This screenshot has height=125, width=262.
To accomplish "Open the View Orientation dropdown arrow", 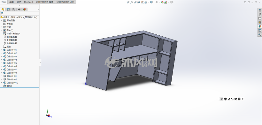I will 149,2.
